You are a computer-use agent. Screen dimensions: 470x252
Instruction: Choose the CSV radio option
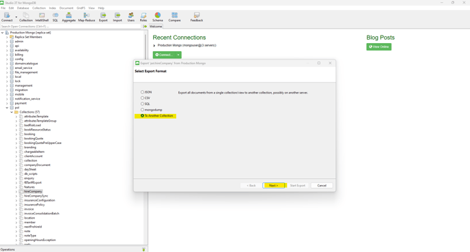(x=146, y=98)
